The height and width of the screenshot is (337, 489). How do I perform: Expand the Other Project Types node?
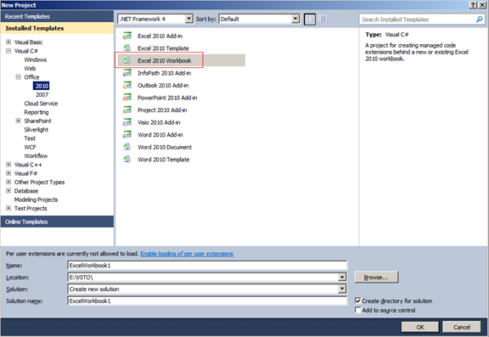pos(8,182)
